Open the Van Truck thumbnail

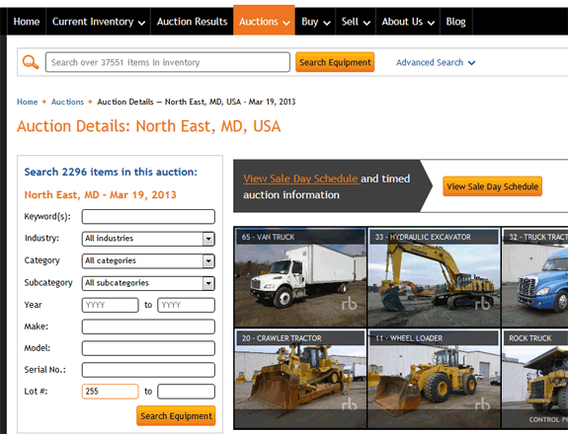300,277
